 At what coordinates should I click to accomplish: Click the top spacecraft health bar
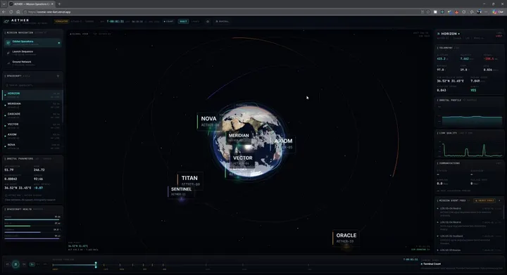(32, 219)
